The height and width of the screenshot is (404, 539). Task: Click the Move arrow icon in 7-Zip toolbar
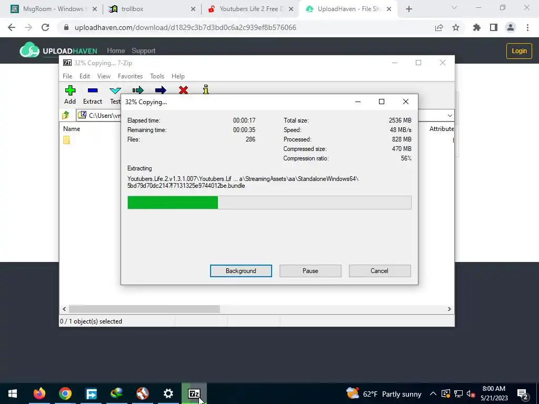coord(161,90)
